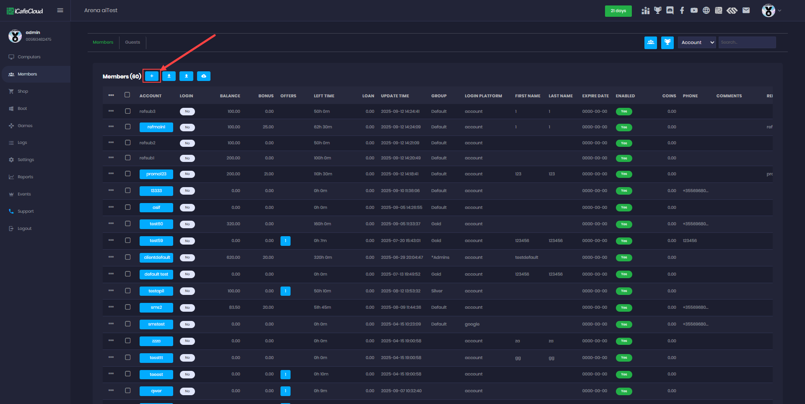
Task: Open Reports in the sidebar
Action: (25, 177)
